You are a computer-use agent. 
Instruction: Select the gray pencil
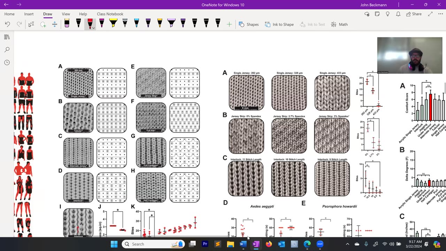(125, 23)
